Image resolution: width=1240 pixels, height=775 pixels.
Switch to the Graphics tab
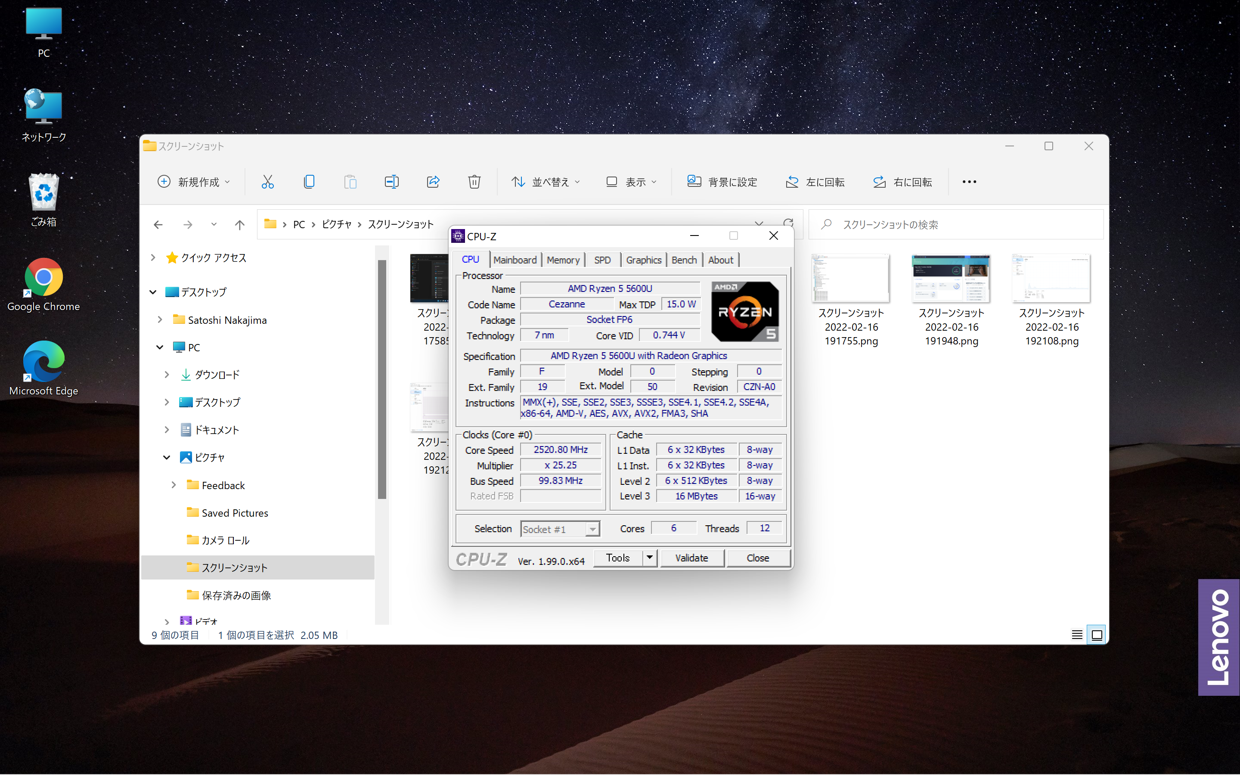[x=644, y=260]
